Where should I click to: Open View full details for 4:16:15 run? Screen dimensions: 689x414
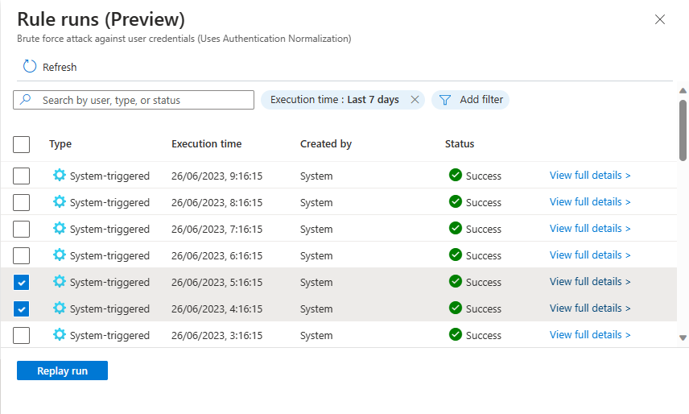pos(589,308)
